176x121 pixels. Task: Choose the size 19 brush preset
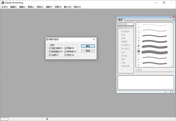tap(153, 52)
